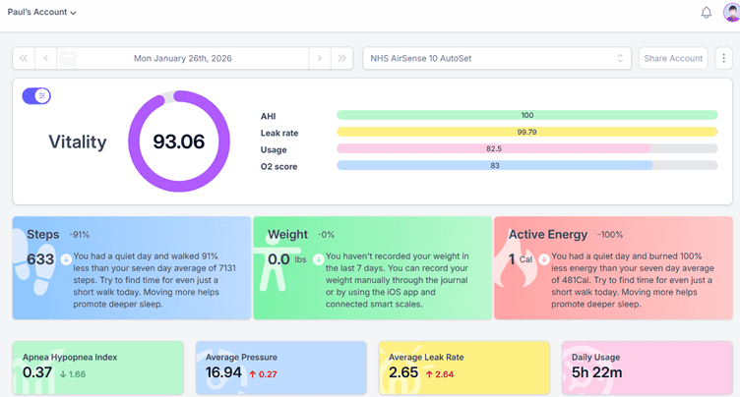The image size is (740, 397).
Task: Open the NHS AirSense 10 AutoSet device selector
Action: [497, 58]
